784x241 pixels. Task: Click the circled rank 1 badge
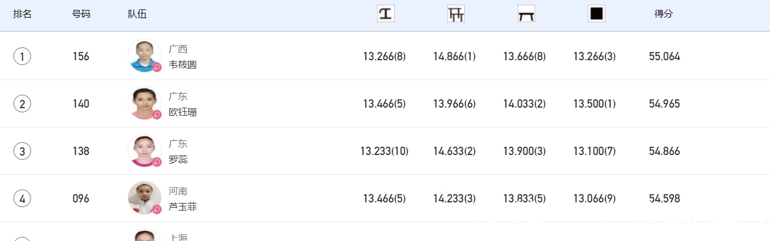coord(22,57)
